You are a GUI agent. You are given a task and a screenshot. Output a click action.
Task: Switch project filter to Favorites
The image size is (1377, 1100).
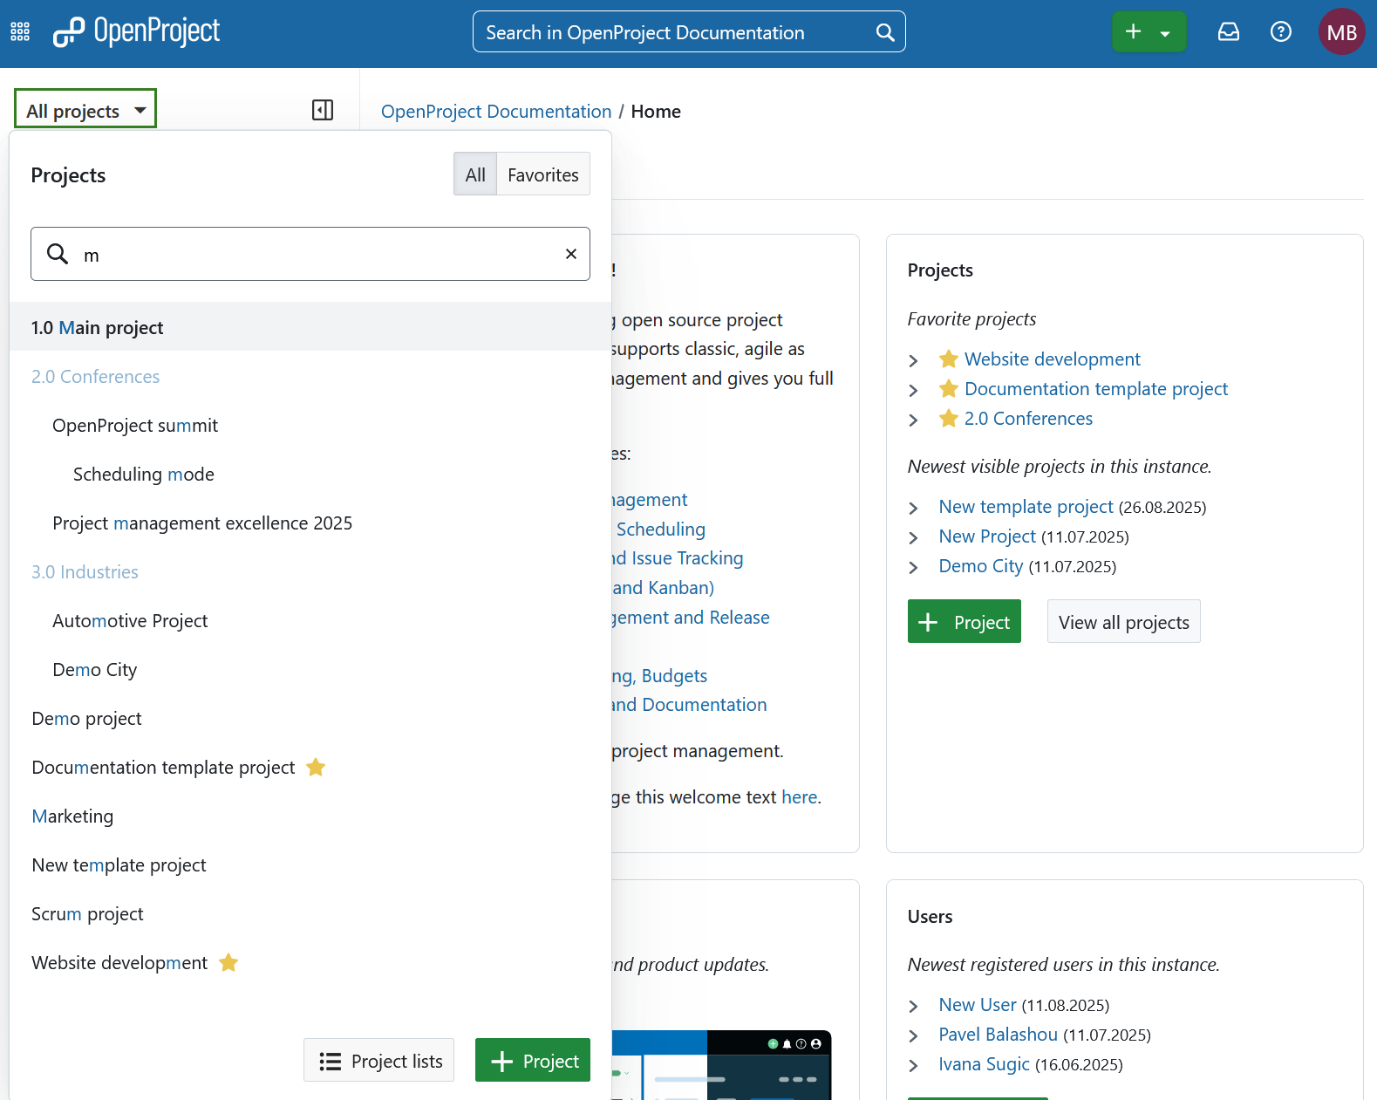[x=542, y=174]
